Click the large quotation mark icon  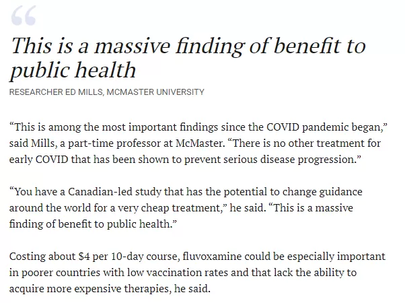[24, 15]
